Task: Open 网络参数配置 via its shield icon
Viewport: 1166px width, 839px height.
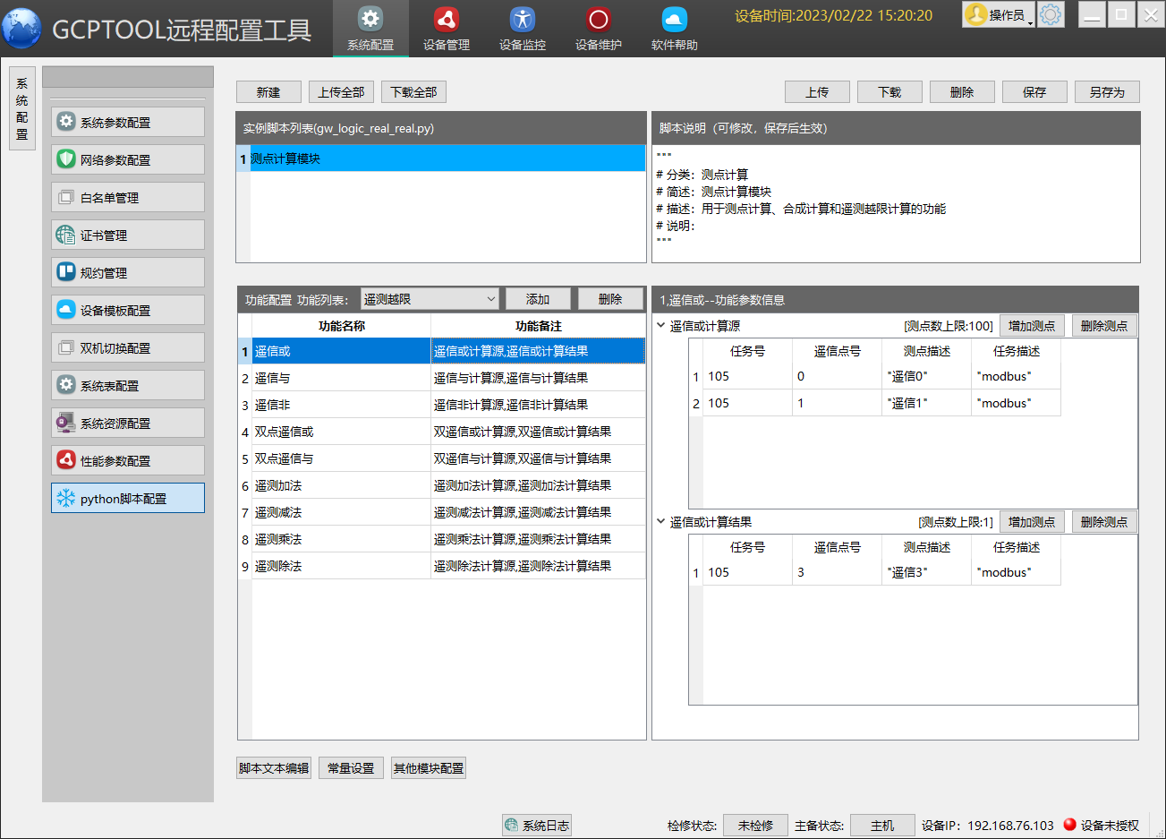Action: (66, 159)
